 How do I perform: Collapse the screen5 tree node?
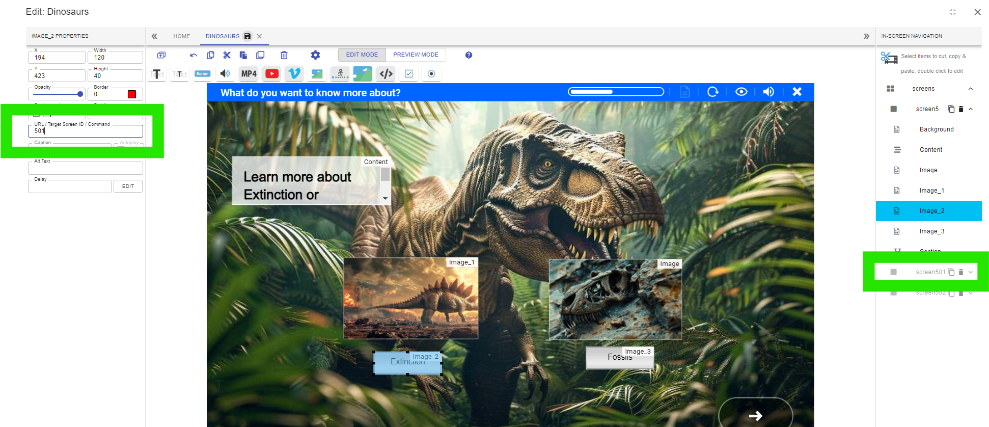pos(971,109)
